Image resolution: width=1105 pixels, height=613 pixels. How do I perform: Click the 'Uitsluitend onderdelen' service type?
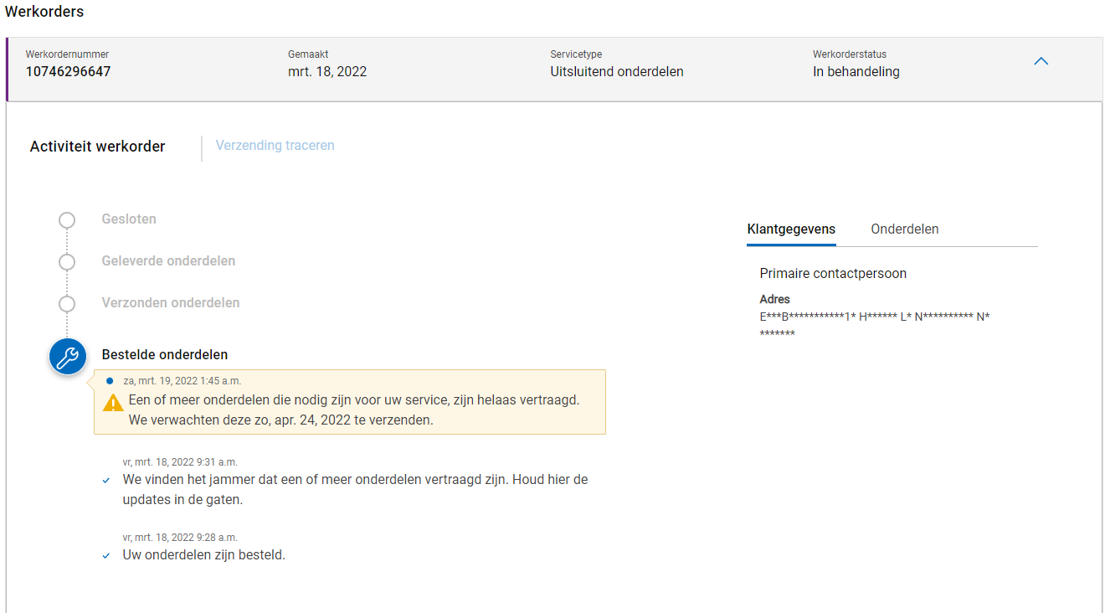click(616, 72)
